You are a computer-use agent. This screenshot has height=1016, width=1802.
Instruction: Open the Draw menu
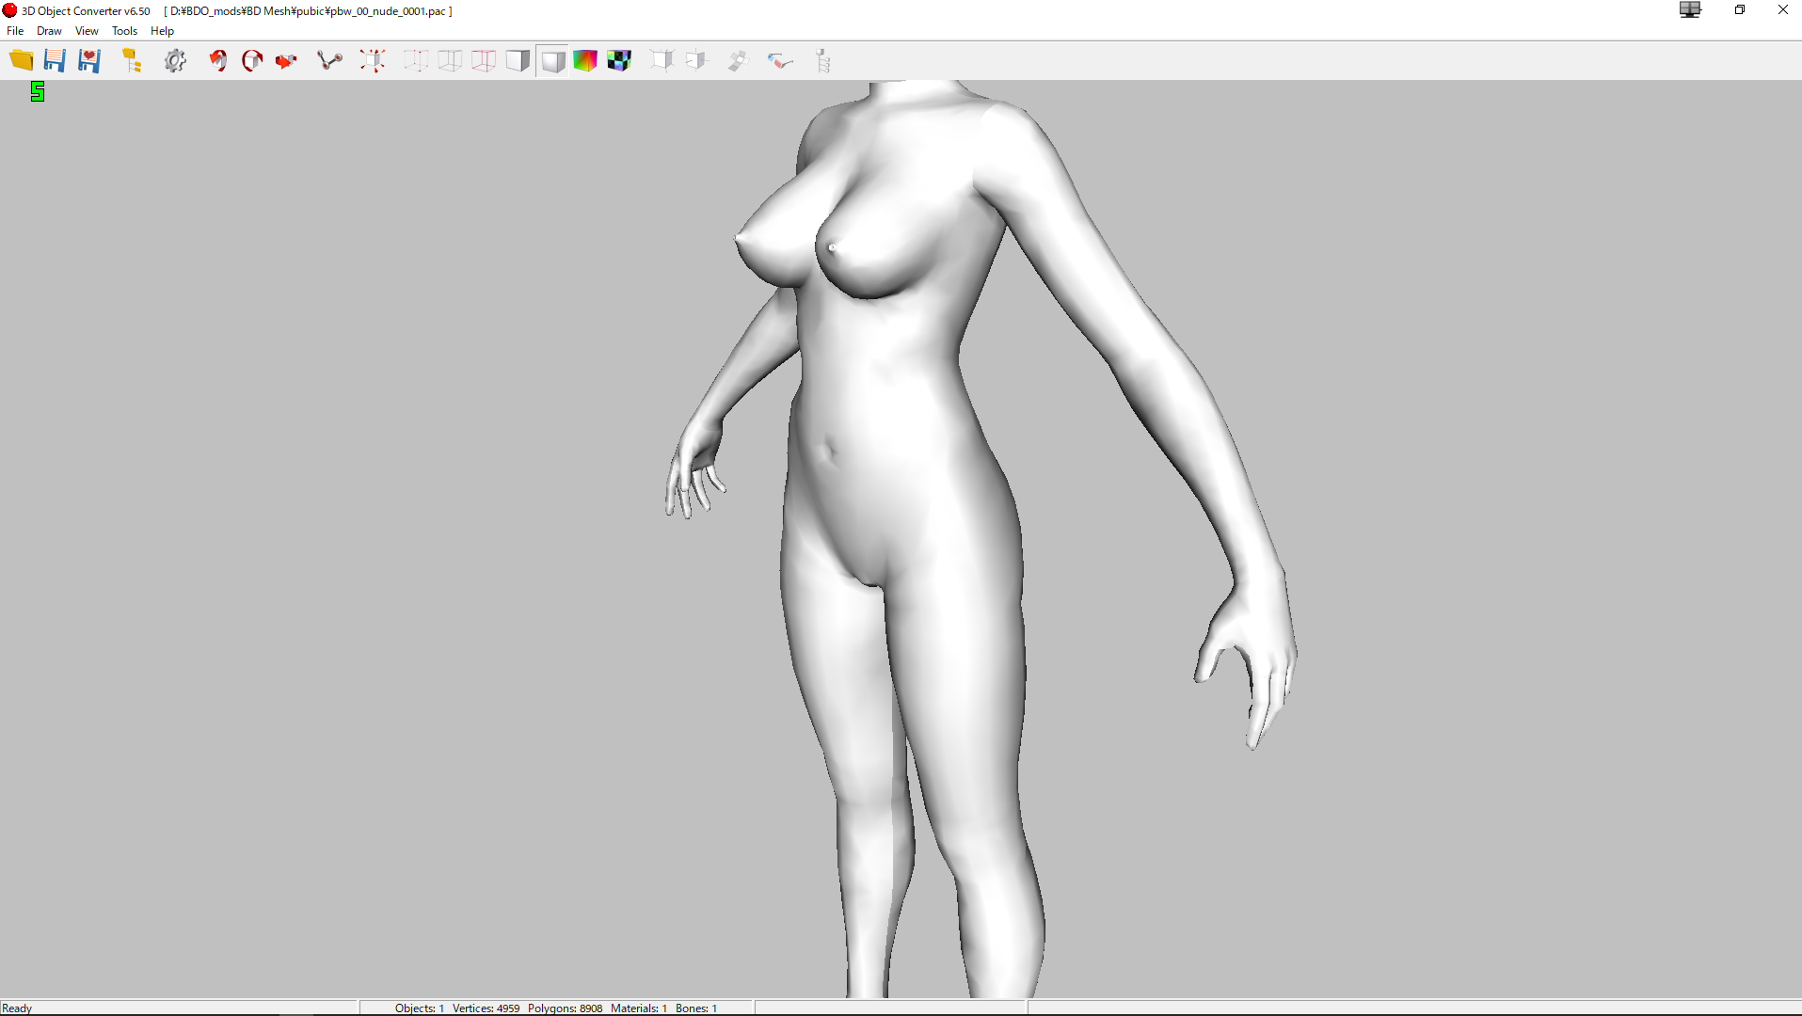[49, 31]
